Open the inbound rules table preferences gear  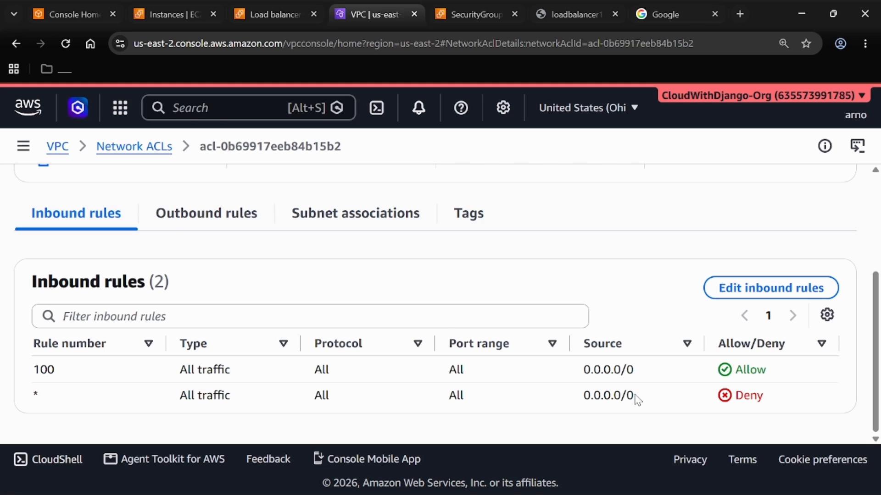coord(827,315)
